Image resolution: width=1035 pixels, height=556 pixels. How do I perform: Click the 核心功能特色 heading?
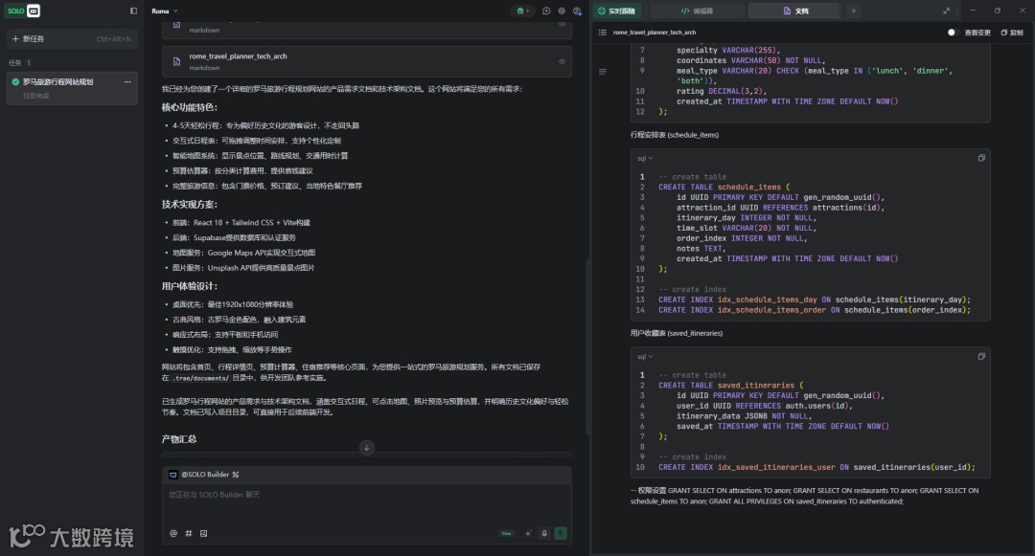[190, 107]
